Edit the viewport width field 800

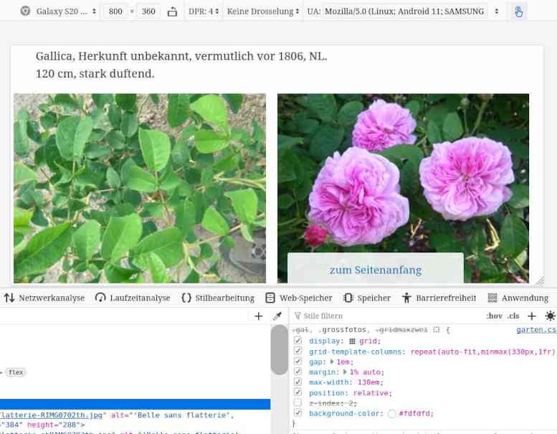115,11
